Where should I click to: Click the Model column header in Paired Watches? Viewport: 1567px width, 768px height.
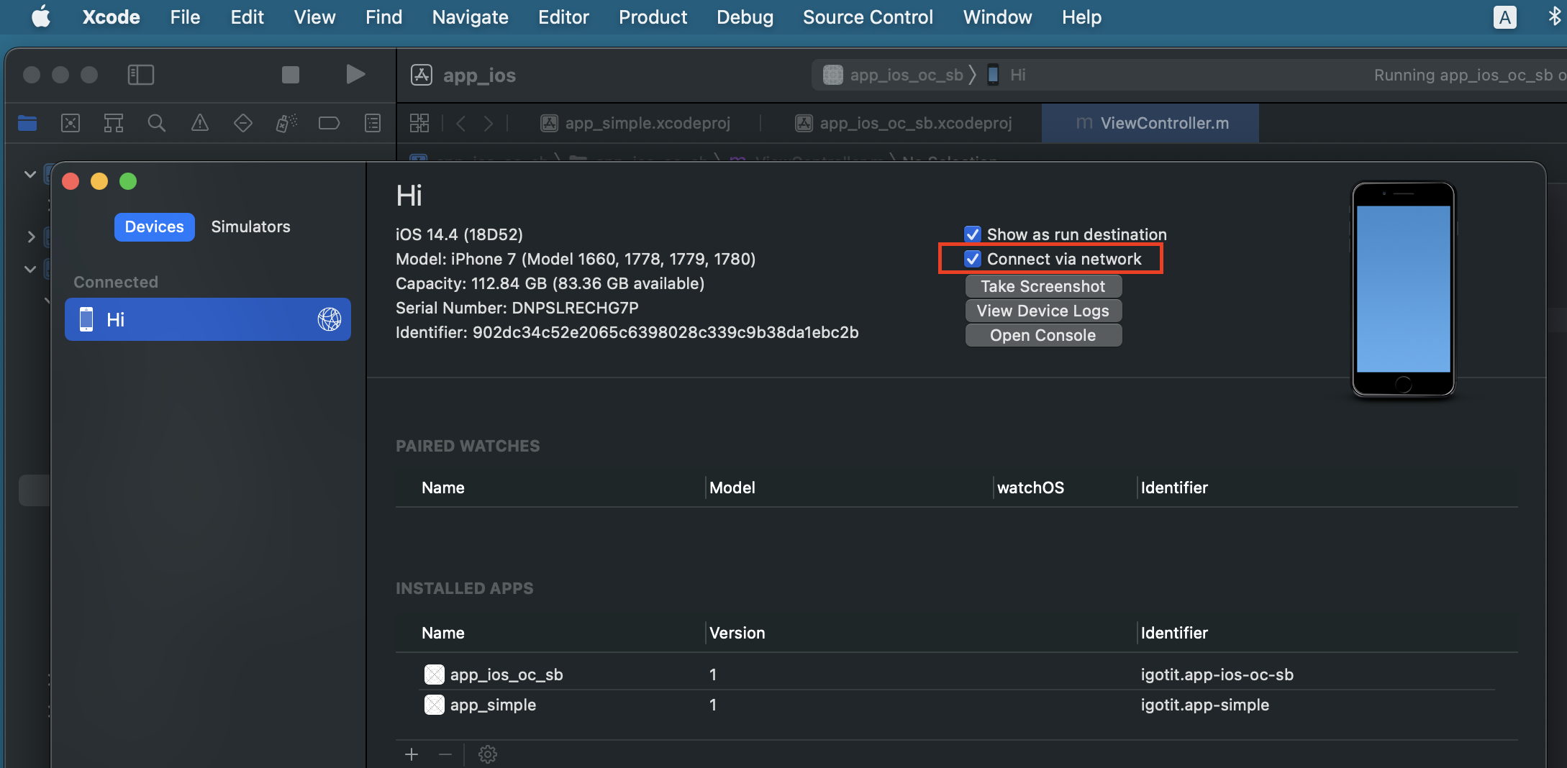pyautogui.click(x=732, y=488)
